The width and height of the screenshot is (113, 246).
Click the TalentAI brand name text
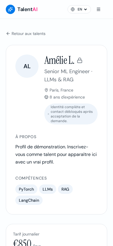click(28, 9)
